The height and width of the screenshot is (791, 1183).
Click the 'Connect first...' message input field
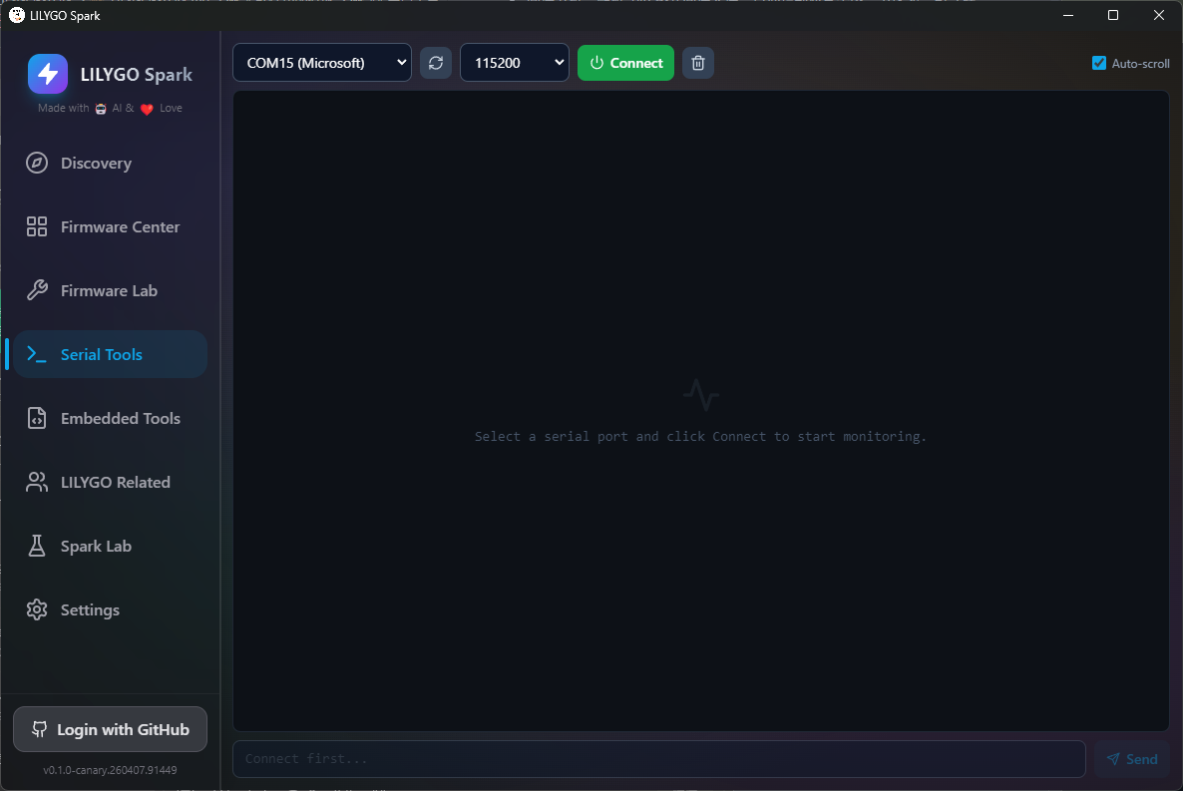[x=658, y=759]
